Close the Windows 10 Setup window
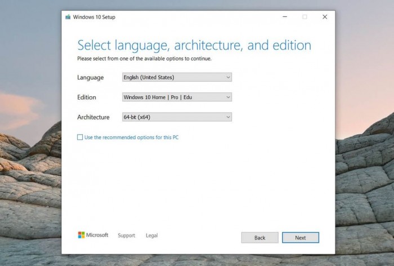Viewport: 394px width, 266px height. tap(325, 17)
